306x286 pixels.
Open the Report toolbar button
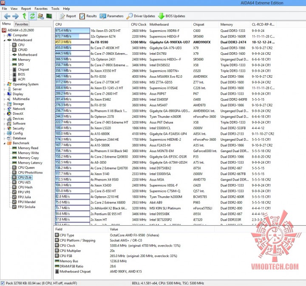[68, 16]
